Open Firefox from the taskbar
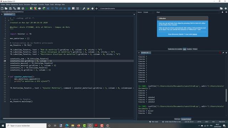228x128 pixels. coord(78,126)
